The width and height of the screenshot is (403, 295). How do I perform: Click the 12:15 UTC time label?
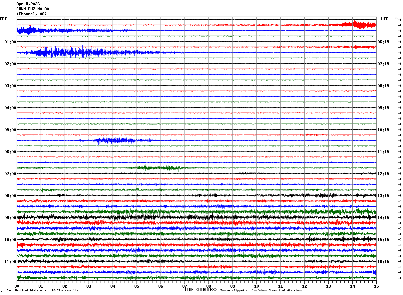(x=383, y=173)
